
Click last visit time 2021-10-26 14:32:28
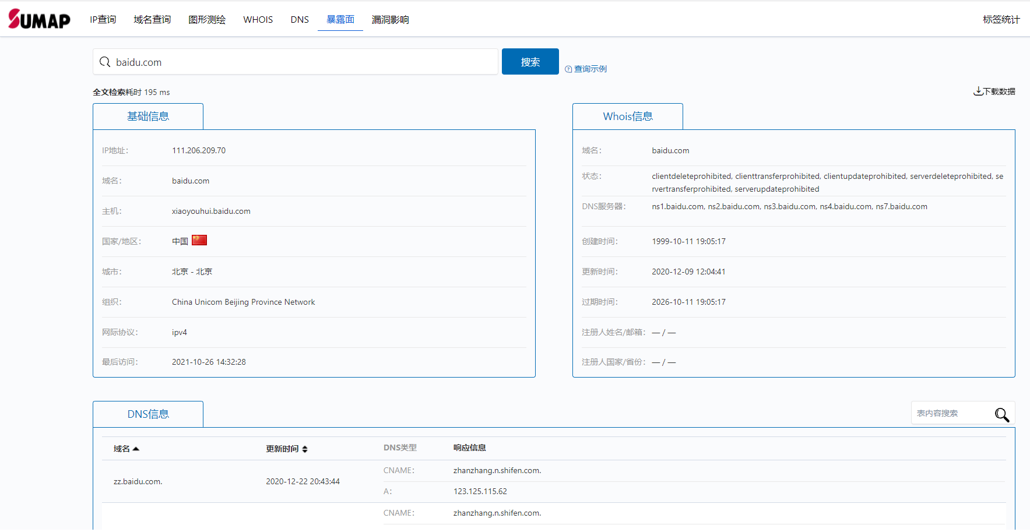(x=209, y=362)
